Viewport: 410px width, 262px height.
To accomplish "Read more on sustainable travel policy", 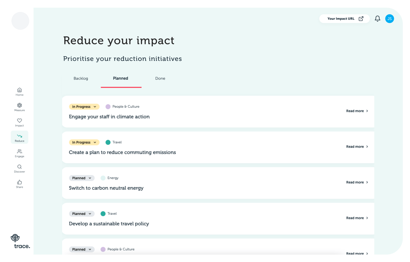I will (357, 218).
